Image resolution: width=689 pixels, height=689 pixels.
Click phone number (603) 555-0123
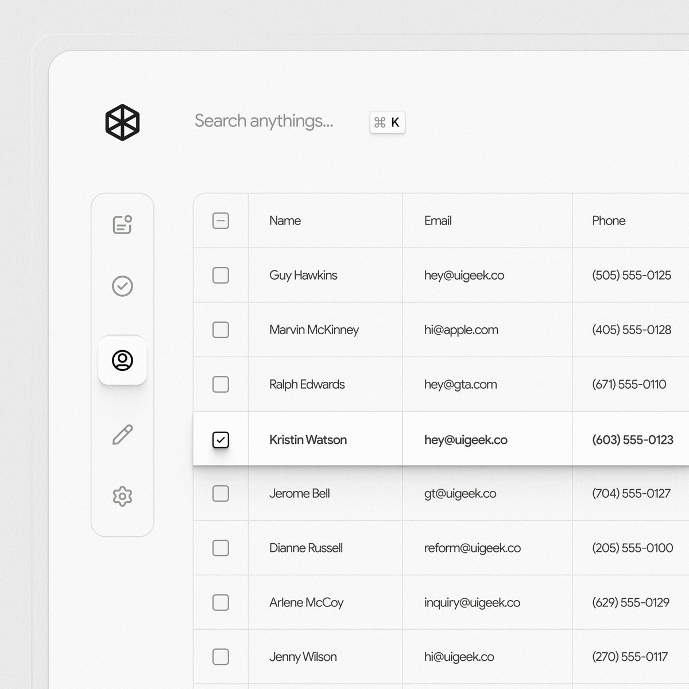(x=633, y=440)
